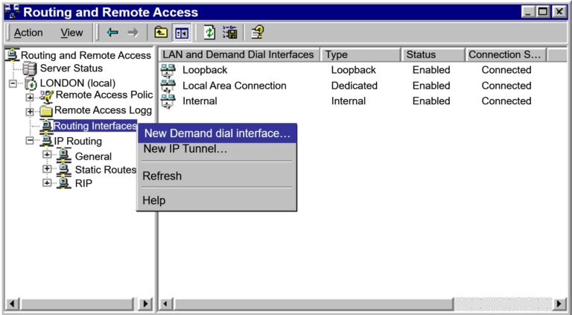
Task: Select Remote Access Logging folder
Action: (103, 110)
